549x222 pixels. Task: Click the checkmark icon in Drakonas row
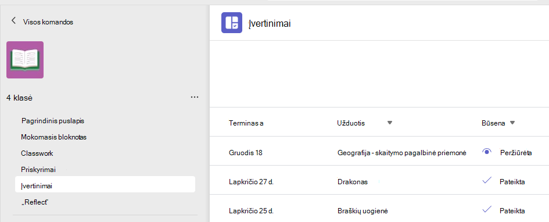coord(487,181)
